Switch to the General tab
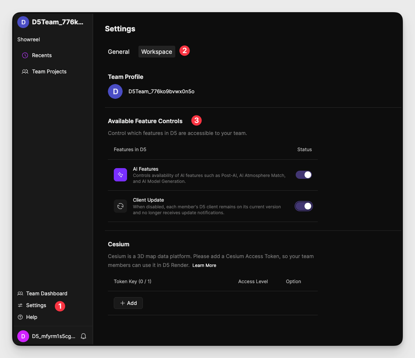 pyautogui.click(x=119, y=52)
